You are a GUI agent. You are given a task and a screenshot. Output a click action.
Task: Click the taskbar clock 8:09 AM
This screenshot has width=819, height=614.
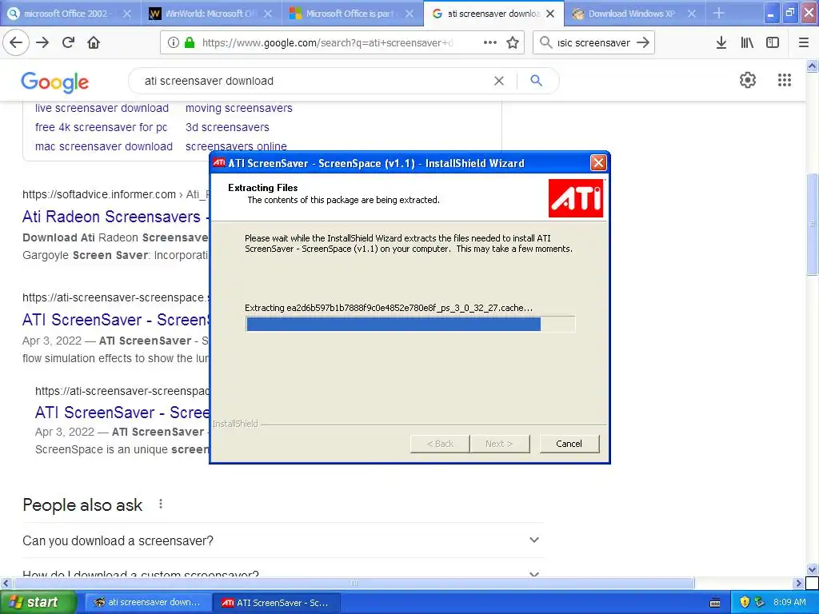point(789,602)
